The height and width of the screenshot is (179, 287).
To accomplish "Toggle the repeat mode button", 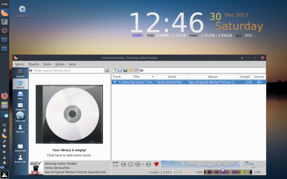I will click(x=176, y=172).
